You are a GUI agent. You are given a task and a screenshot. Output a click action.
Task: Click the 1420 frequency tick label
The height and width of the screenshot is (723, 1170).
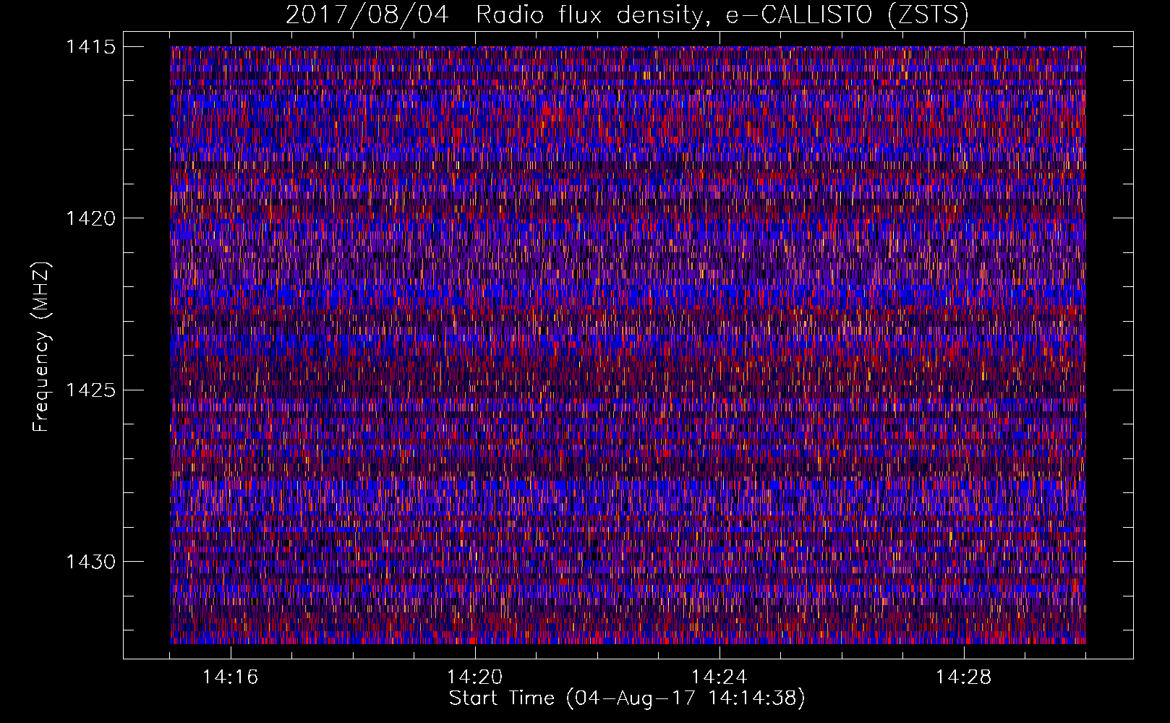point(90,218)
